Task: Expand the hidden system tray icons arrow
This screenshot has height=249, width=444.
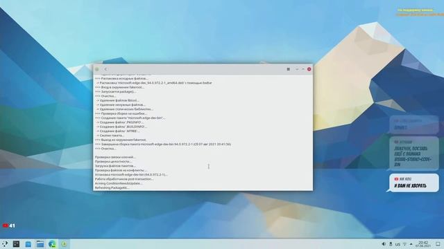Action: 411,244
